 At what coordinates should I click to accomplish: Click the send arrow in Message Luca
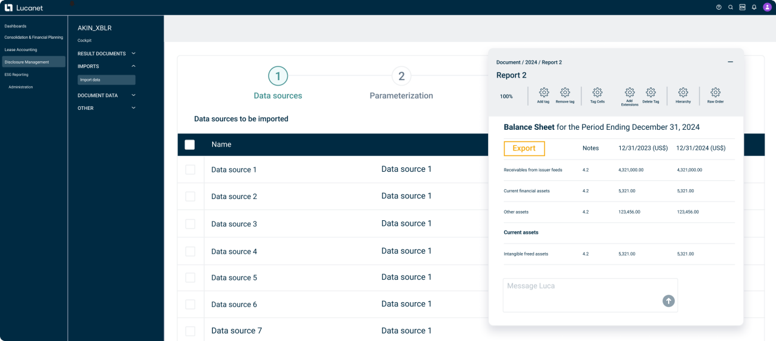click(x=668, y=300)
